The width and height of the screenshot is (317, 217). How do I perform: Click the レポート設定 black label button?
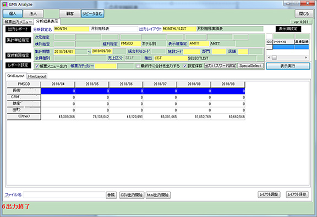[18, 65]
